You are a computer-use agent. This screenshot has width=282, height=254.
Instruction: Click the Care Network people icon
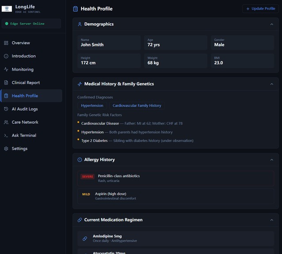click(x=6, y=122)
